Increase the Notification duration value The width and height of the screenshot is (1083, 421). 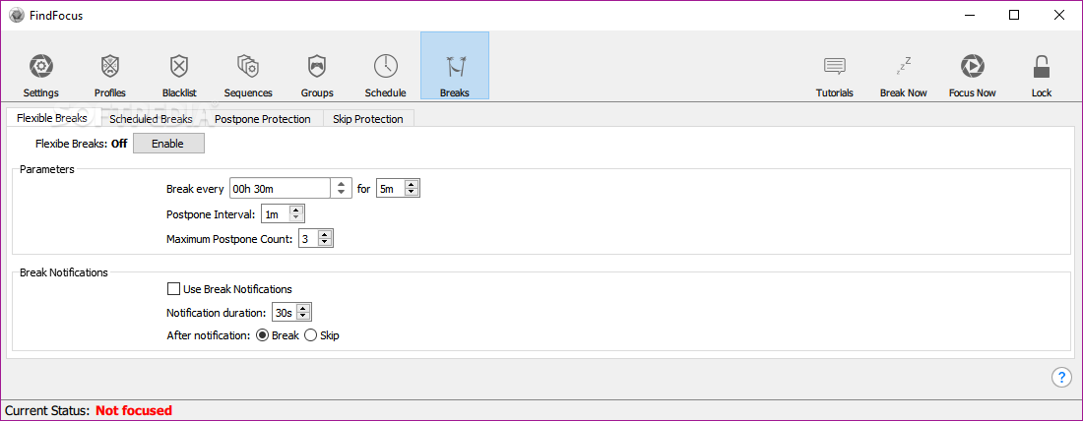(x=304, y=309)
